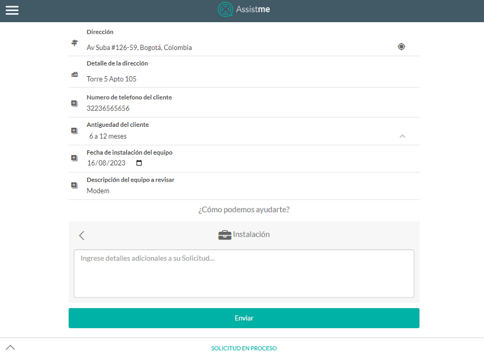Image resolution: width=484 pixels, height=356 pixels.
Task: Click the signpost icon beside Dirección
Action: click(x=74, y=43)
